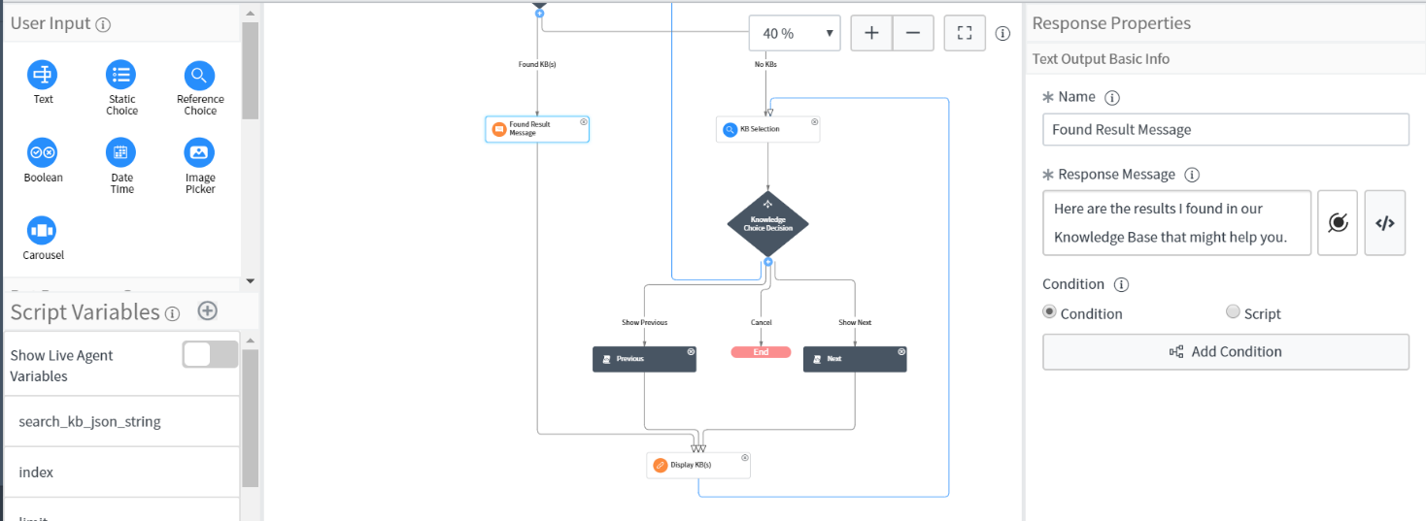This screenshot has height=521, width=1426.
Task: Click the Cancel branch label
Action: [761, 322]
